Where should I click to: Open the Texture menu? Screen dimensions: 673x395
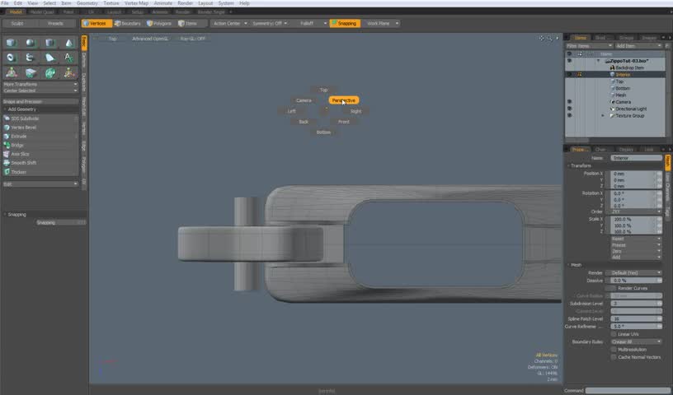(x=111, y=3)
